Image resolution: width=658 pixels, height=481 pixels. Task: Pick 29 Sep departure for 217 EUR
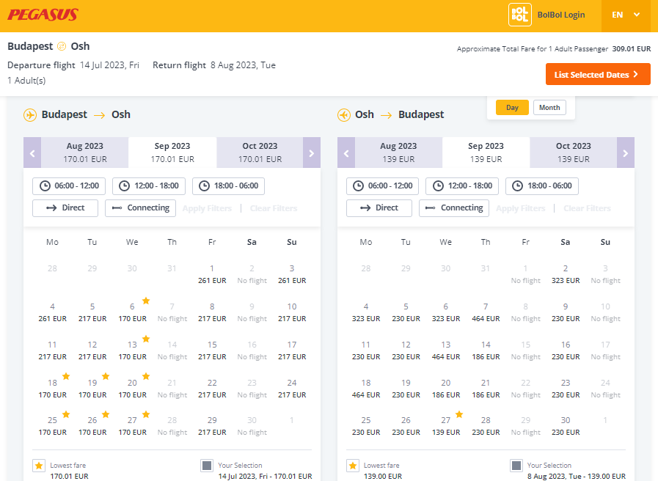pyautogui.click(x=212, y=426)
